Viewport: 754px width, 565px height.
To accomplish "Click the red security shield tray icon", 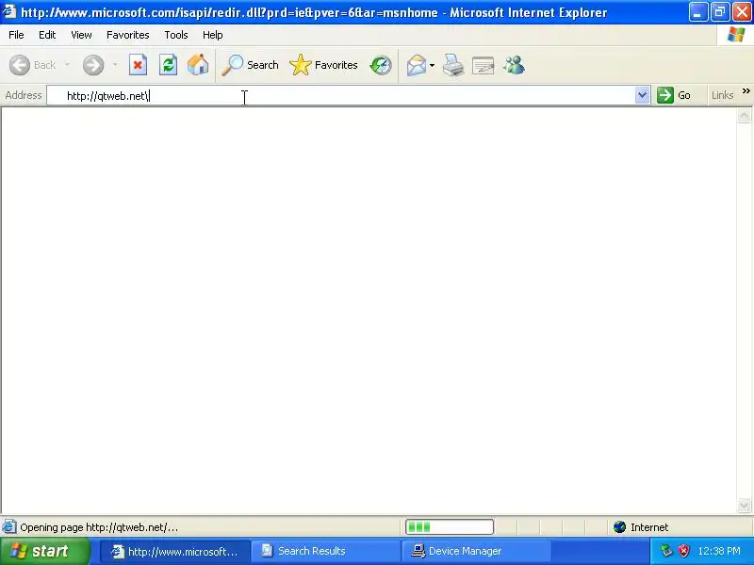I will pyautogui.click(x=683, y=551).
